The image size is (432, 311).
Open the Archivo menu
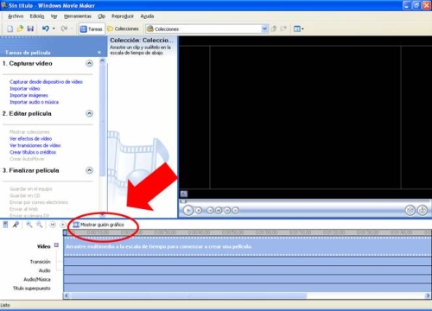[x=16, y=16]
